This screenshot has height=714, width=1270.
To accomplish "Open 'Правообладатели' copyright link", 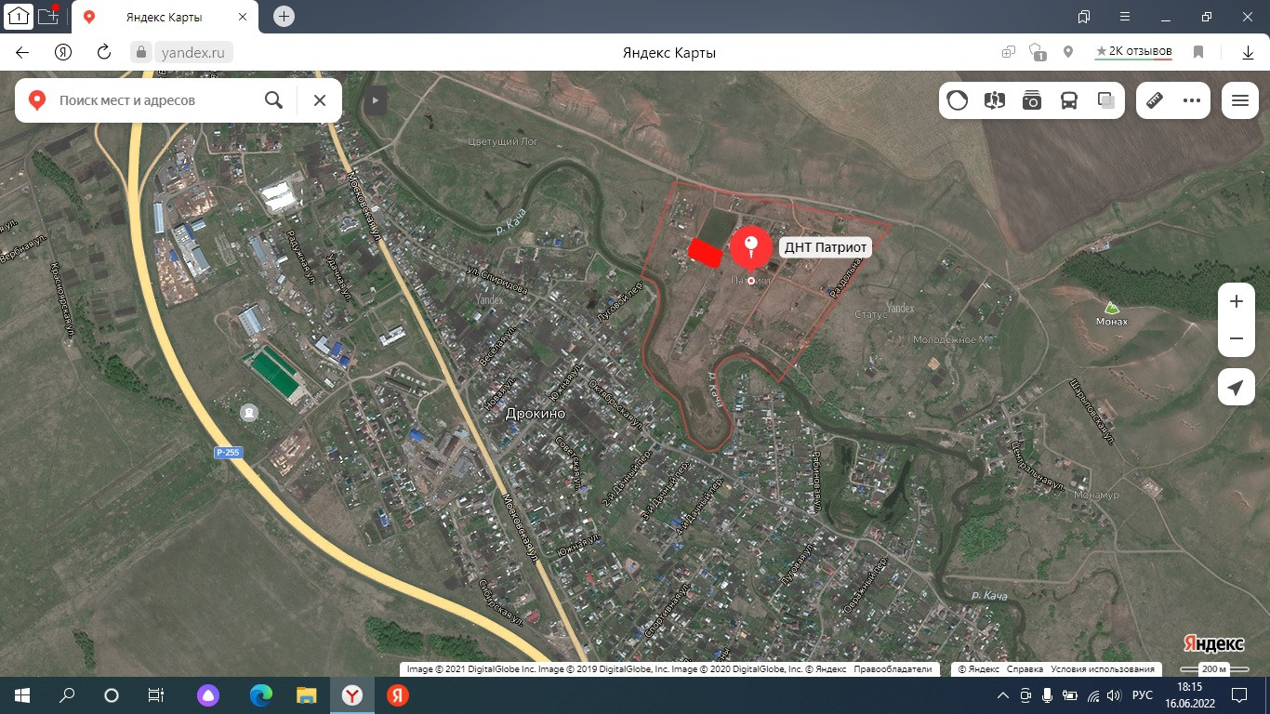I will [x=893, y=668].
